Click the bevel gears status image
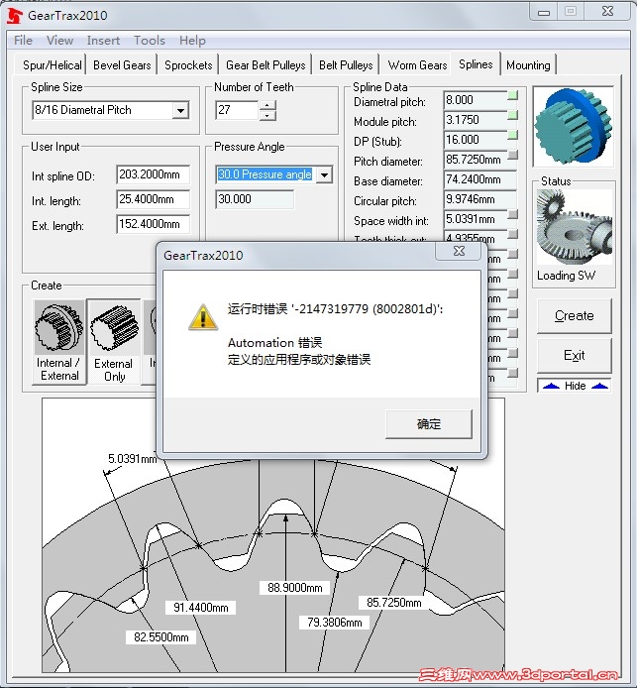Viewport: 637px width, 688px height. [574, 227]
